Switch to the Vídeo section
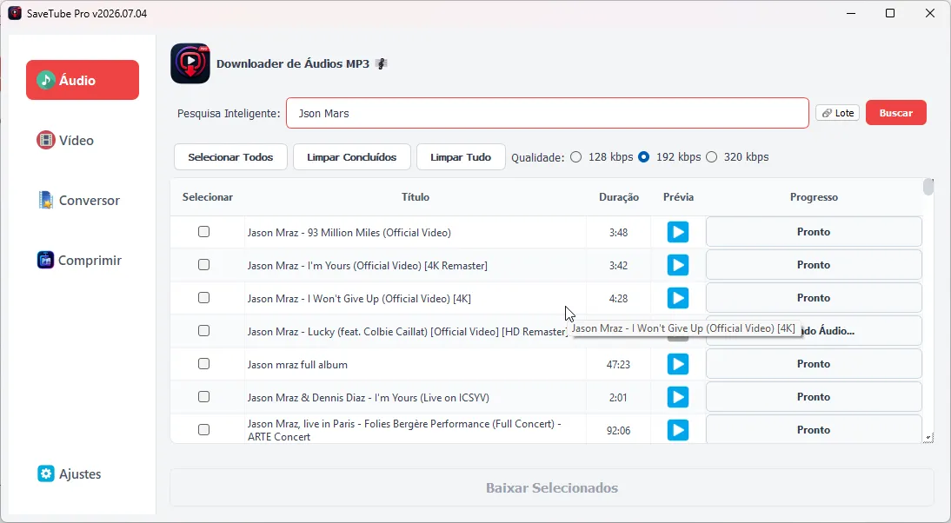The width and height of the screenshot is (951, 523). (65, 140)
